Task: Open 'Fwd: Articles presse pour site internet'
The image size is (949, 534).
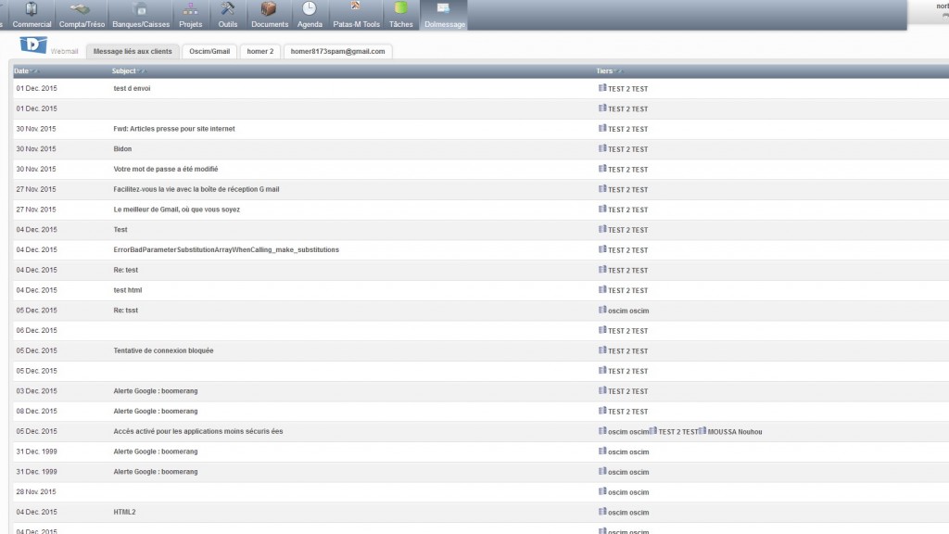Action: pyautogui.click(x=174, y=129)
